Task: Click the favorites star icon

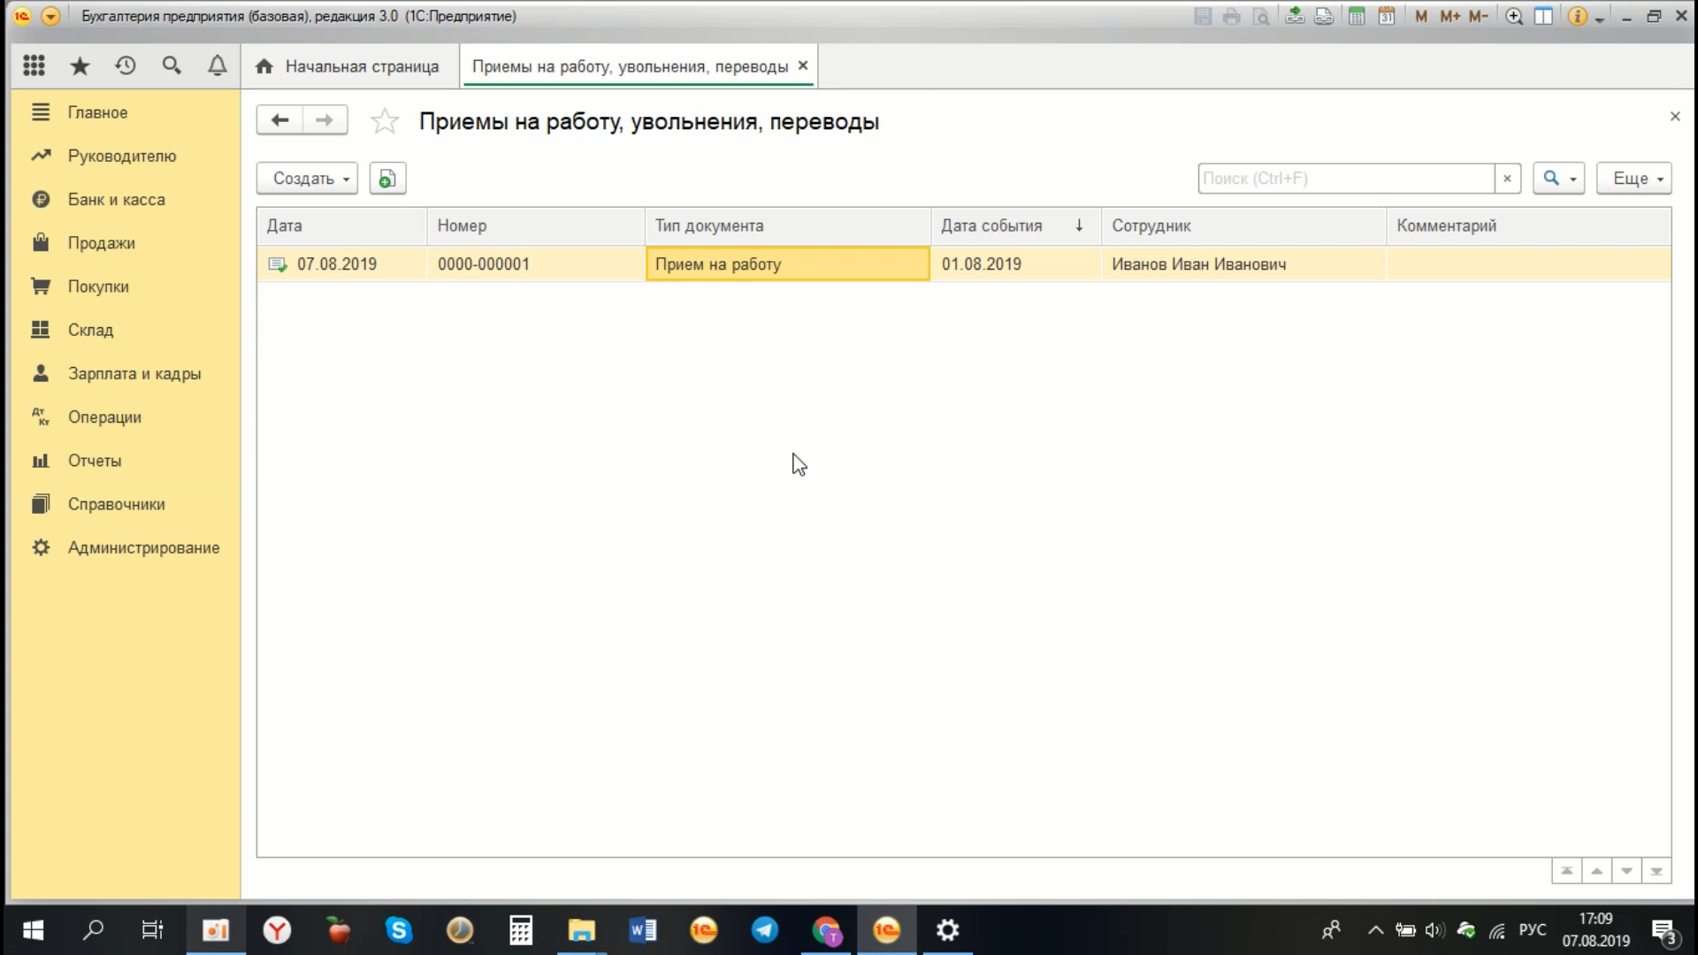Action: pos(385,121)
